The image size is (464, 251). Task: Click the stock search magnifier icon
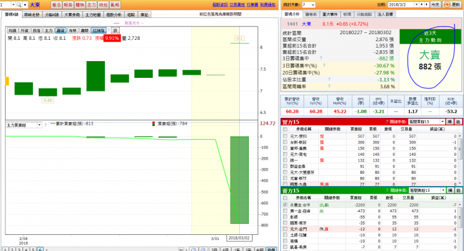tap(19, 5)
